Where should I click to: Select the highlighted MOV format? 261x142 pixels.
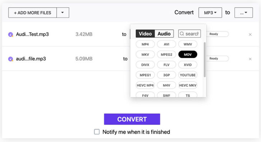(x=188, y=55)
